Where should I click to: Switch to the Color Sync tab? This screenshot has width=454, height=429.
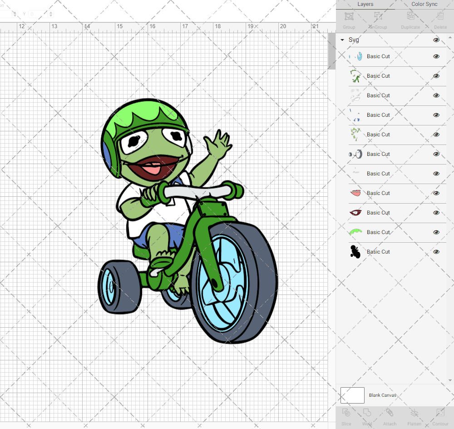(424, 5)
